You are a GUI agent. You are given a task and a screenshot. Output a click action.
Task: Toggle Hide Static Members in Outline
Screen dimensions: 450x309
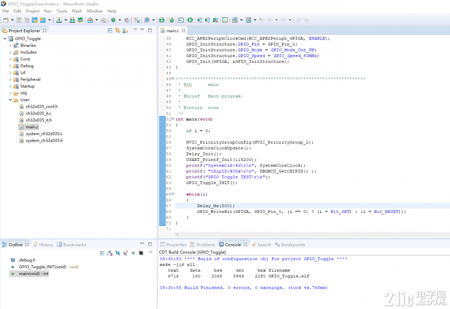pyautogui.click(x=125, y=253)
